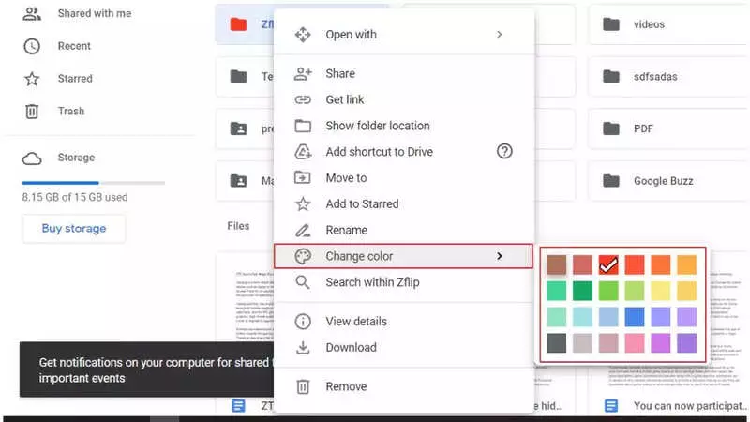Click the Move to folder-arrow icon
This screenshot has height=422, width=750.
coord(303,178)
